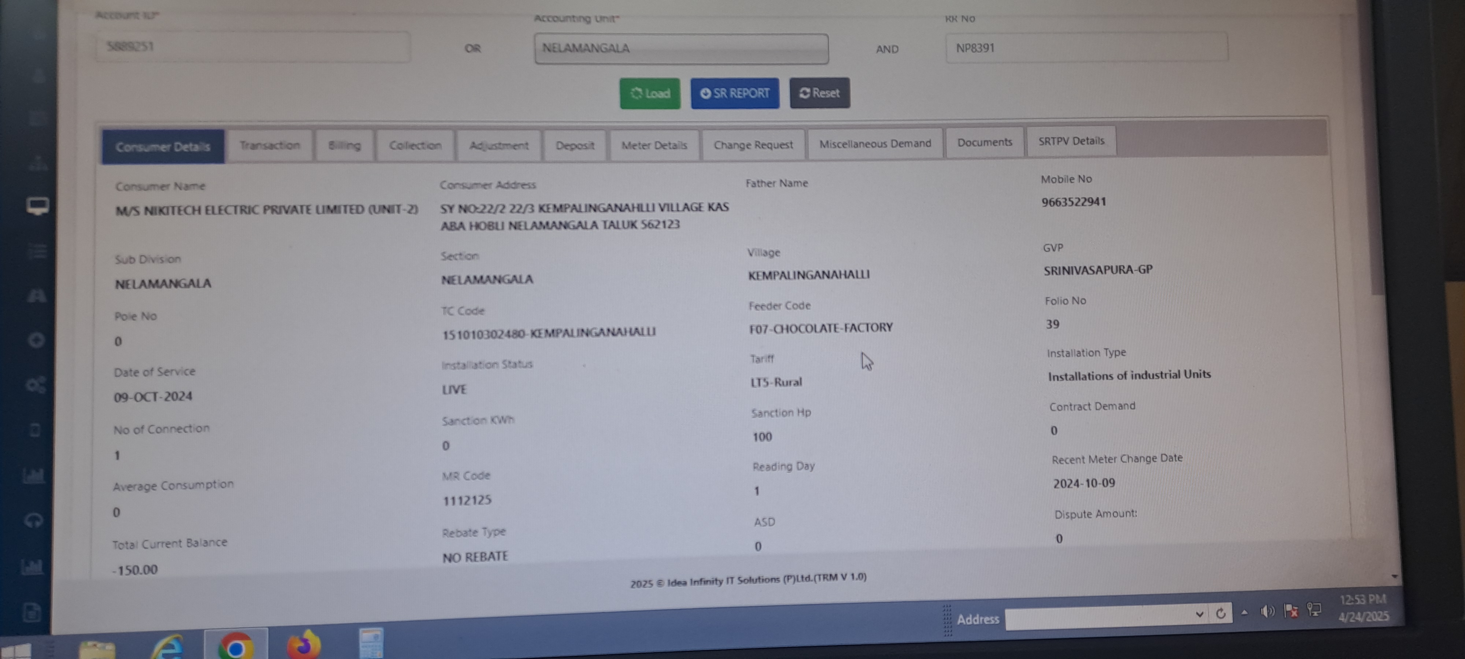Image resolution: width=1465 pixels, height=659 pixels.
Task: Click MR Code value 1112125
Action: click(x=467, y=500)
